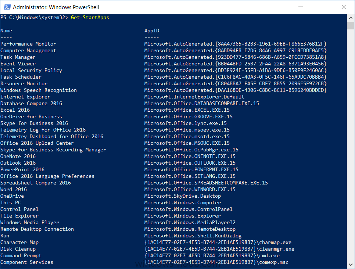Click the Microsoft.Windows.ControlPanel AppID

[189, 209]
